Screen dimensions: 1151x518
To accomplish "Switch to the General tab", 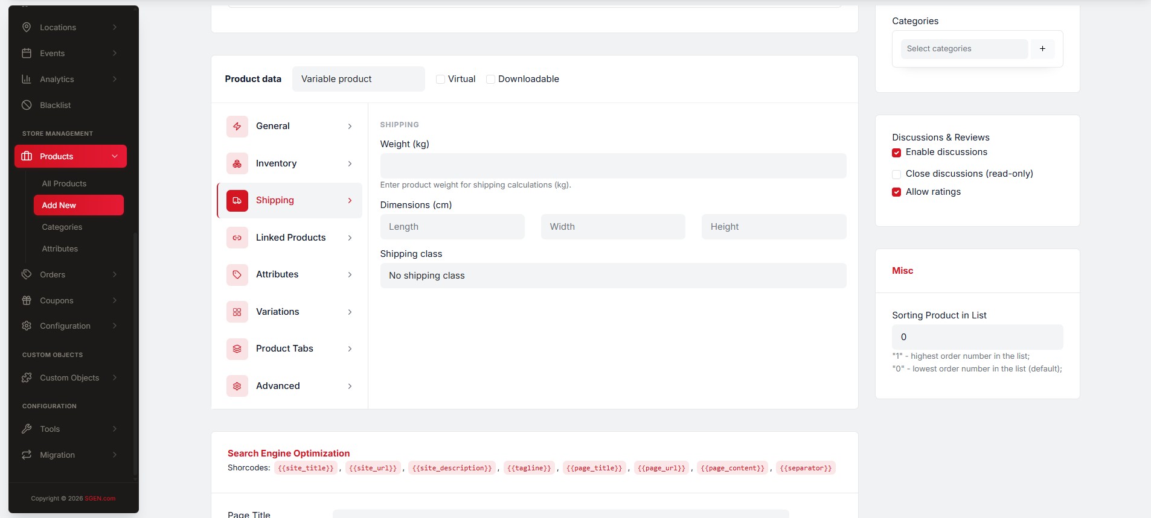I will (x=290, y=126).
